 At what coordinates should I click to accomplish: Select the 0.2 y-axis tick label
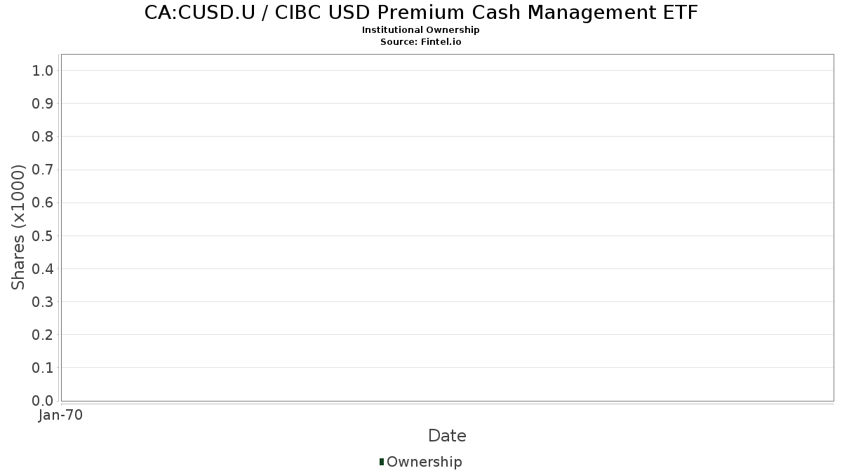(43, 335)
